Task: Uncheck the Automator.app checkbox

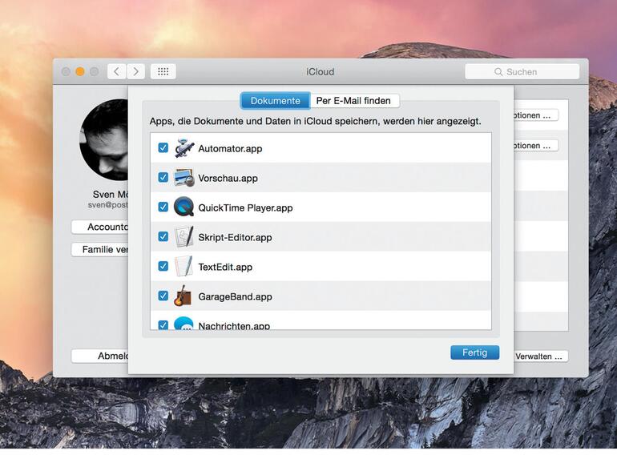Action: click(x=163, y=148)
